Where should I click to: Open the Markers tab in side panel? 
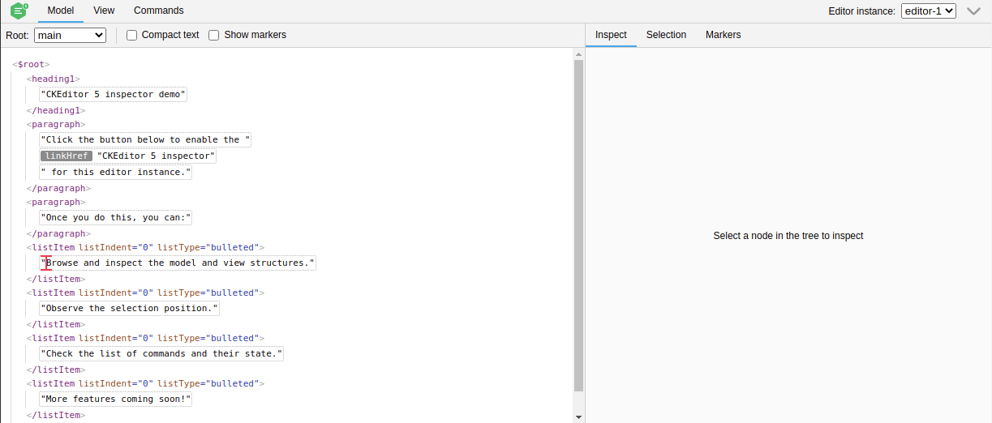click(x=723, y=35)
